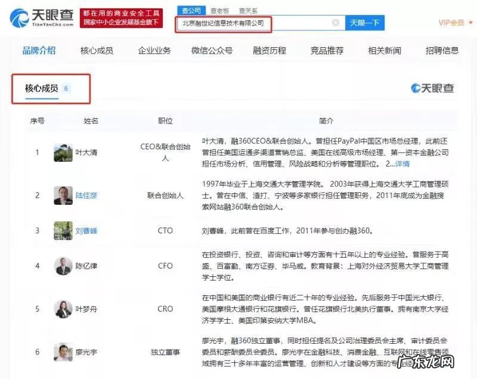Click 叶大清's avatar photo

(x=63, y=152)
